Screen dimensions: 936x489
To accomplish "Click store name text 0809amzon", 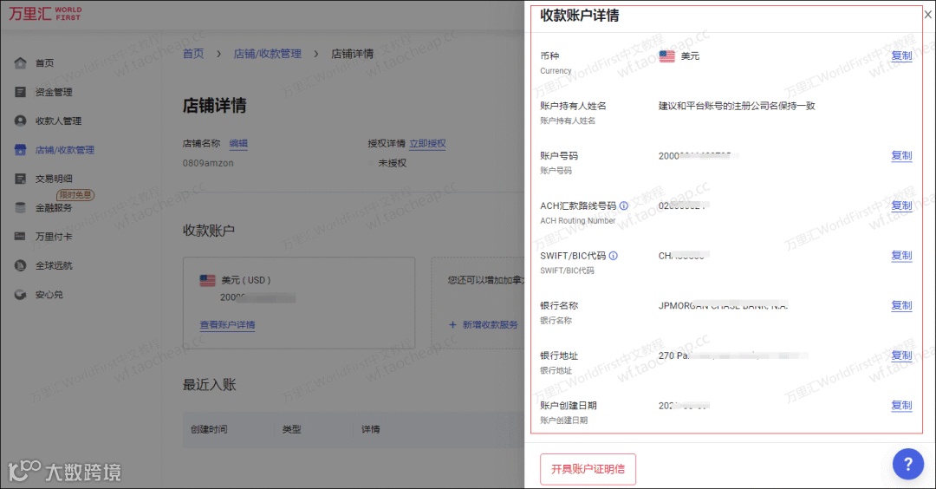I will coord(208,163).
